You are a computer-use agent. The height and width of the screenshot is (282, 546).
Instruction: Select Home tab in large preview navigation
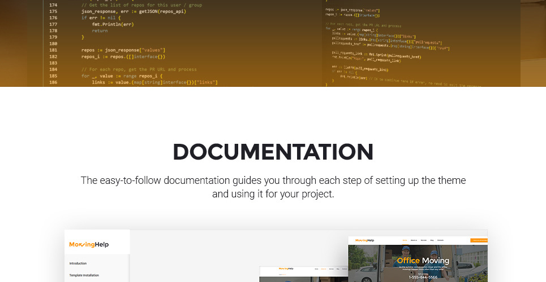coord(405,240)
